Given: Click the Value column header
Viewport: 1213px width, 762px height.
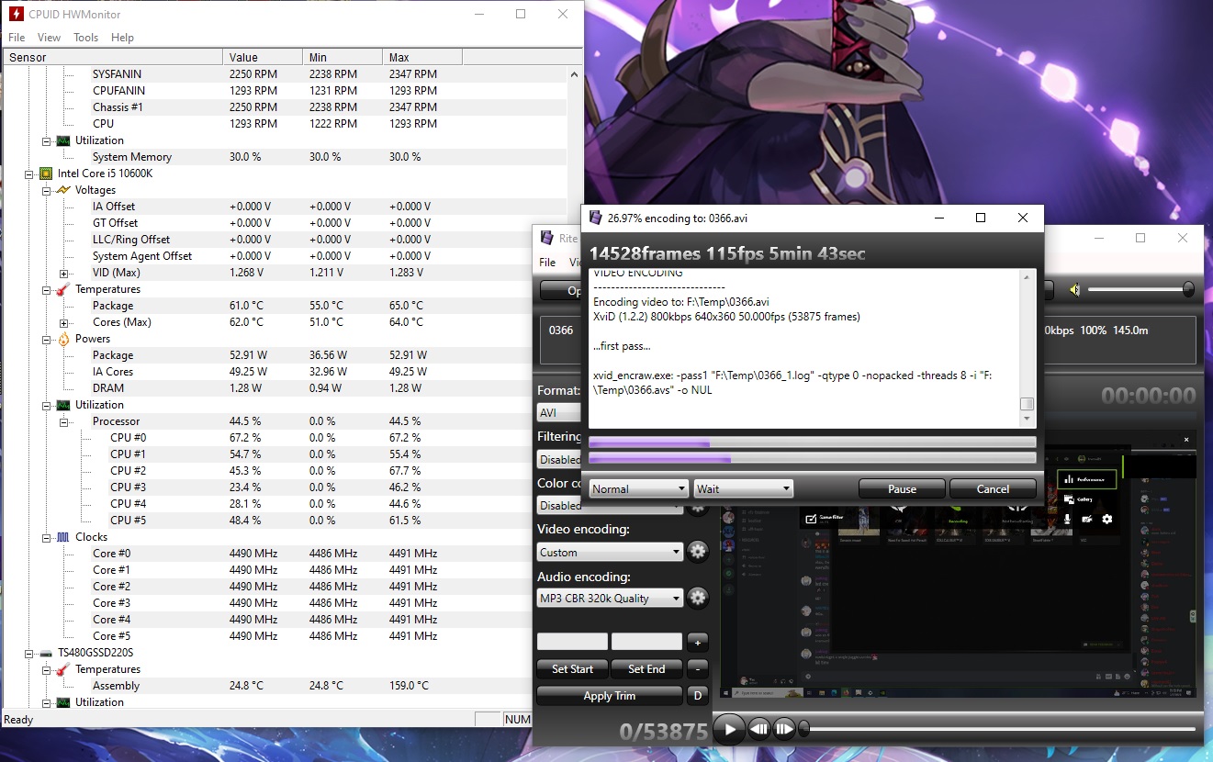Looking at the screenshot, I should coord(263,57).
